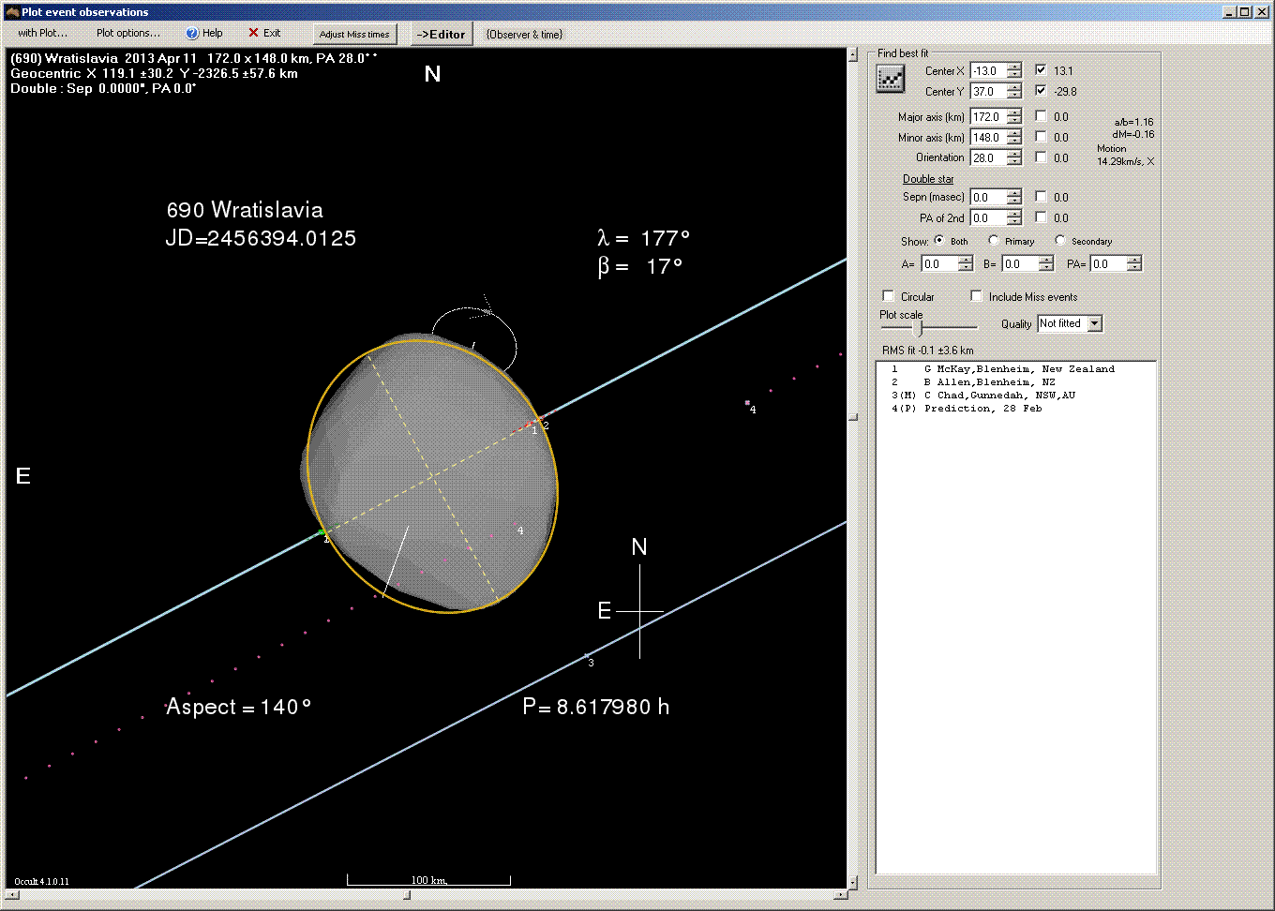Click the 'Aspect = 140°' label in plot

[238, 707]
